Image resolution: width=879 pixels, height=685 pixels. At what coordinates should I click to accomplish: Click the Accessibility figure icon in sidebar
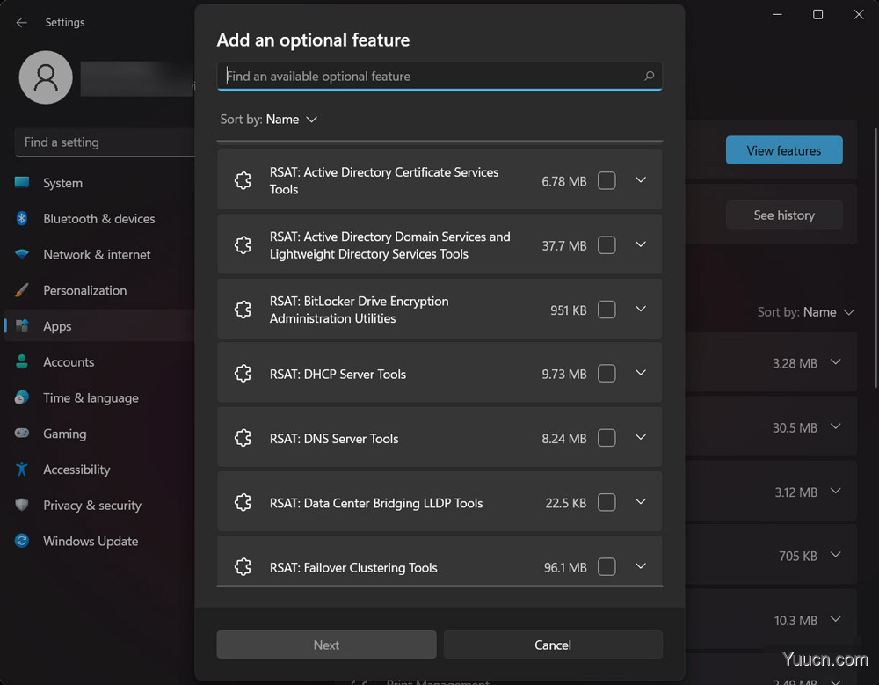(x=22, y=469)
